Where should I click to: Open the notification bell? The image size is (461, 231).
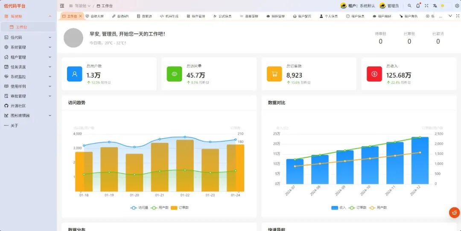tap(418, 6)
